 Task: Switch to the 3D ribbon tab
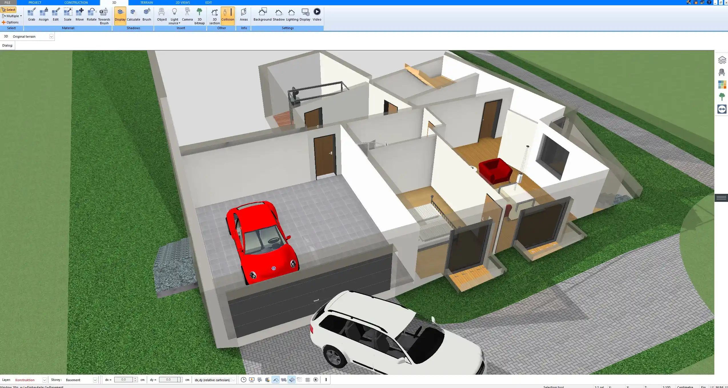[x=114, y=3]
